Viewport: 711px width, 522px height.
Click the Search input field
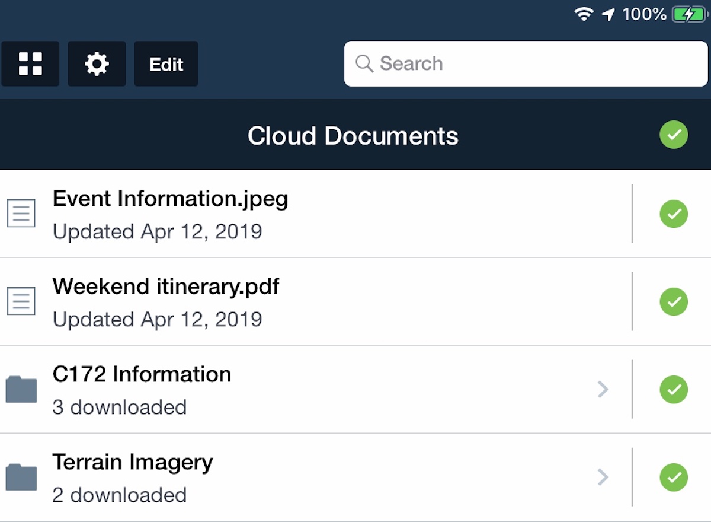point(533,63)
